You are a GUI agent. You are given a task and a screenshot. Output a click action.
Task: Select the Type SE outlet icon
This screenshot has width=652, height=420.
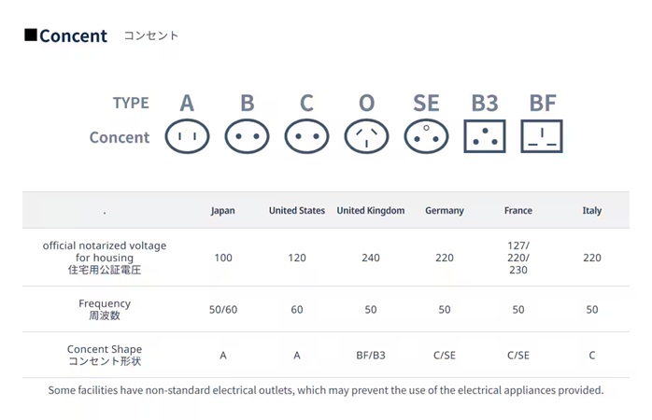426,137
